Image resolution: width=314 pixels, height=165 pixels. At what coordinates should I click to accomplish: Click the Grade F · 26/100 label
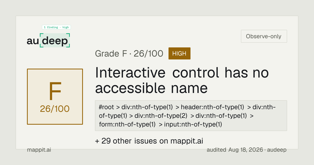point(129,54)
